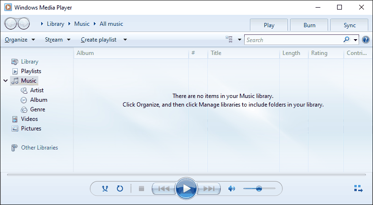Click the Pictures icon in sidebar
Screen dimensions: 373x205
click(x=15, y=129)
